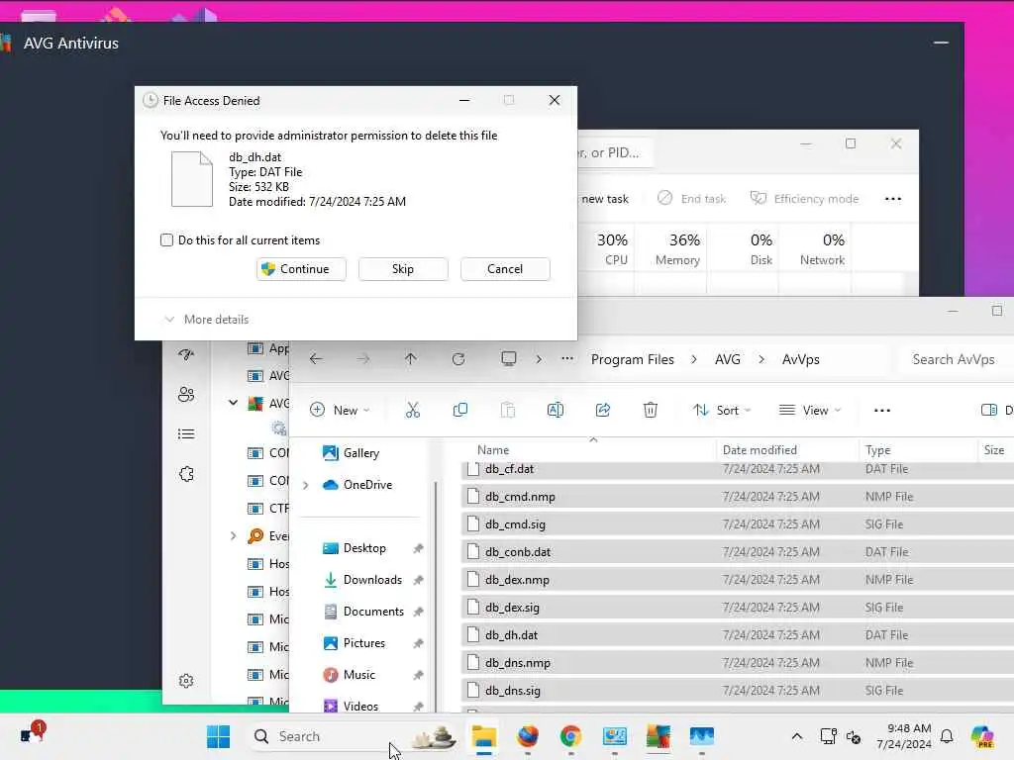The width and height of the screenshot is (1014, 760).
Task: Expand the chevron after AVG breadcrumb
Action: tap(761, 359)
